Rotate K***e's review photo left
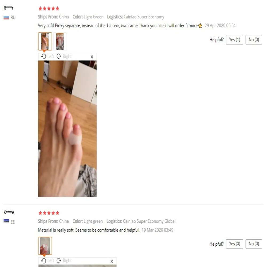 [x=48, y=261]
